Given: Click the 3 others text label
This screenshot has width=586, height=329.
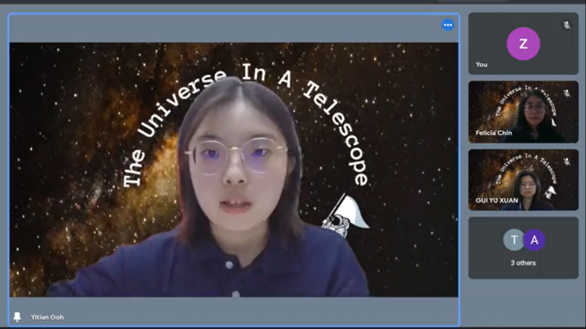Looking at the screenshot, I should [523, 263].
